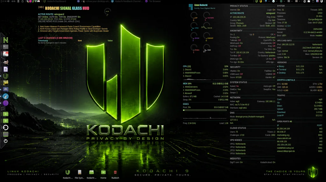Click the 'en' keyboard layout indicator
This screenshot has width=326, height=182.
pos(13,1)
